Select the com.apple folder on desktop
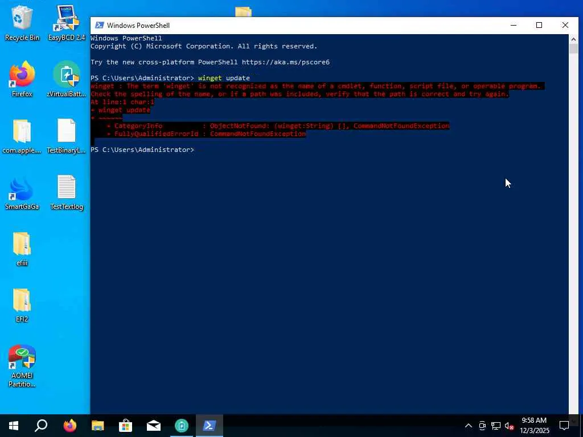Viewport: 583px width, 437px height. [x=22, y=136]
